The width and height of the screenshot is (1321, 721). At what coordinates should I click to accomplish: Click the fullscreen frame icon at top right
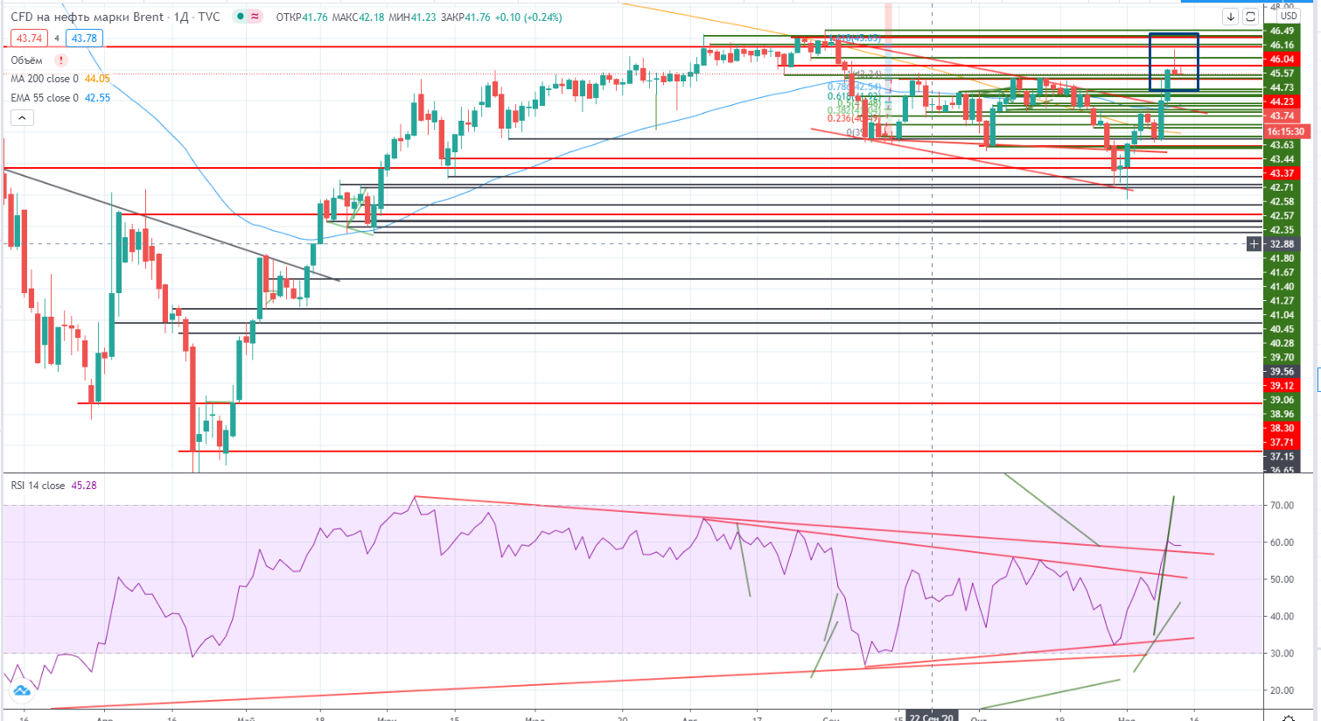[x=1250, y=17]
